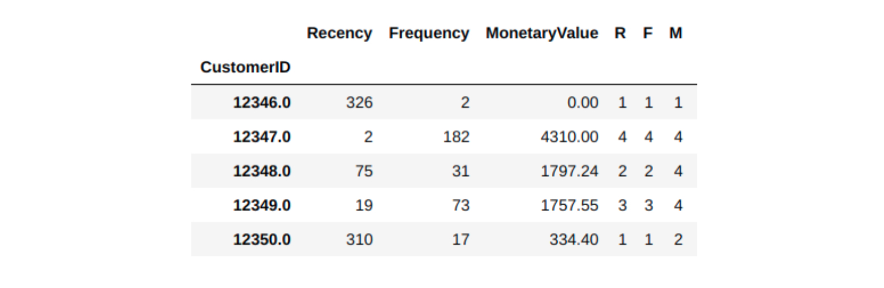Click the MonetaryValue 1797.24 cell

[x=569, y=171]
